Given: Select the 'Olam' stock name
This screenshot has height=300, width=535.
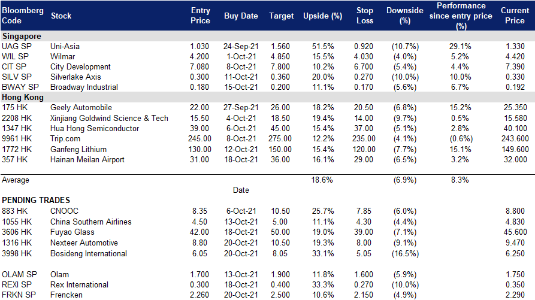Looking at the screenshot, I should (59, 274).
